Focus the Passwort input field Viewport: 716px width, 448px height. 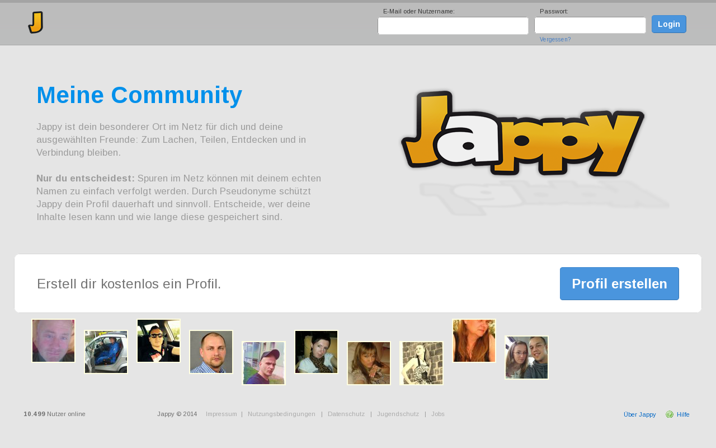coord(590,25)
